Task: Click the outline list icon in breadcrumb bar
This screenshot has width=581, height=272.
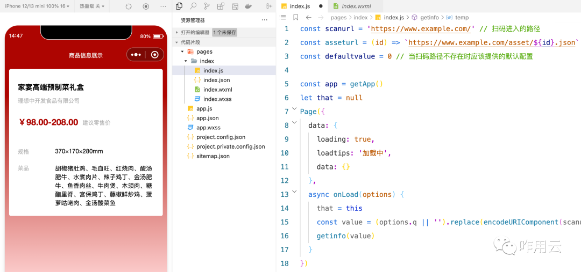Action: (x=283, y=17)
